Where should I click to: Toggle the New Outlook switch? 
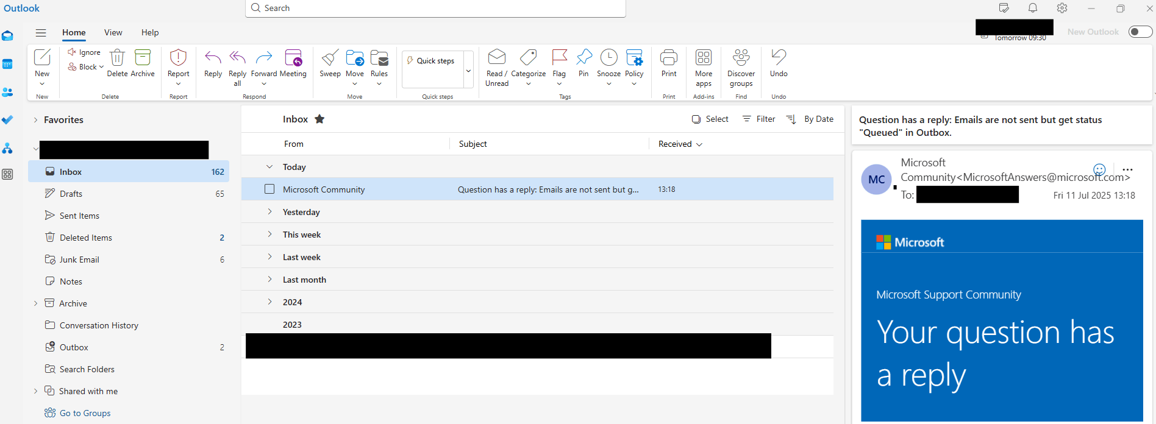pos(1140,32)
